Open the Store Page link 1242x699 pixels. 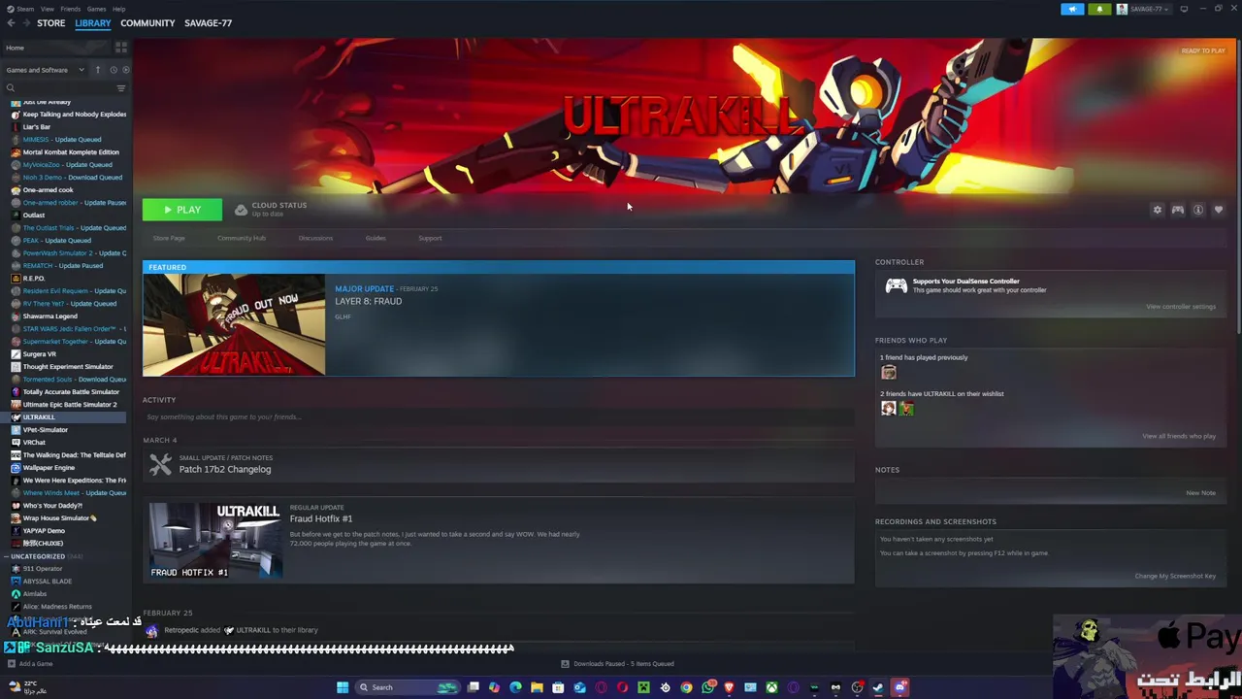pyautogui.click(x=168, y=238)
